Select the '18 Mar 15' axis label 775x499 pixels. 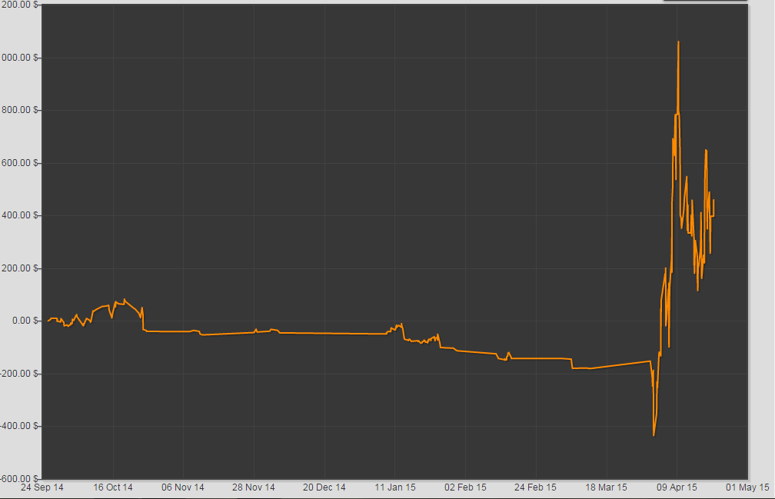click(x=606, y=487)
